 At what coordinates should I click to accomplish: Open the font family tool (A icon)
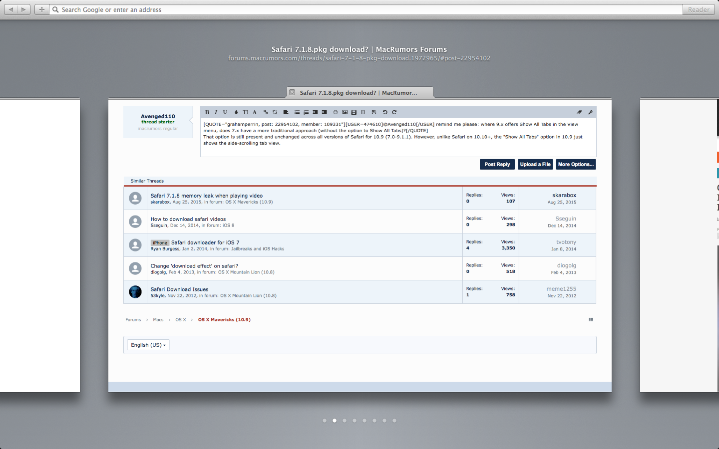(x=255, y=112)
